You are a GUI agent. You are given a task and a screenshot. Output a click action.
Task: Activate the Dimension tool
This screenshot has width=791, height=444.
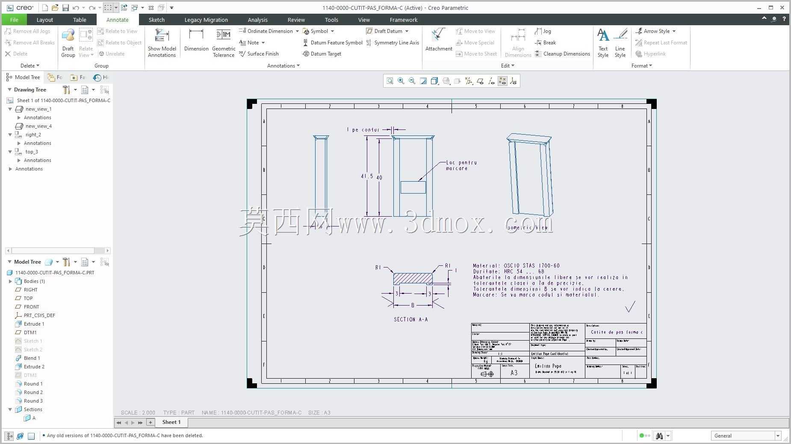click(196, 41)
